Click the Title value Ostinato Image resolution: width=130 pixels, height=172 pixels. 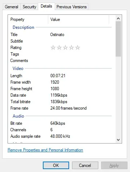click(57, 35)
